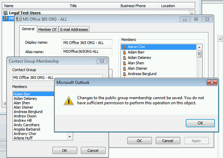The width and height of the screenshot is (223, 158).
Task: Click the selected MS group icon in address book
Action: [5, 18]
